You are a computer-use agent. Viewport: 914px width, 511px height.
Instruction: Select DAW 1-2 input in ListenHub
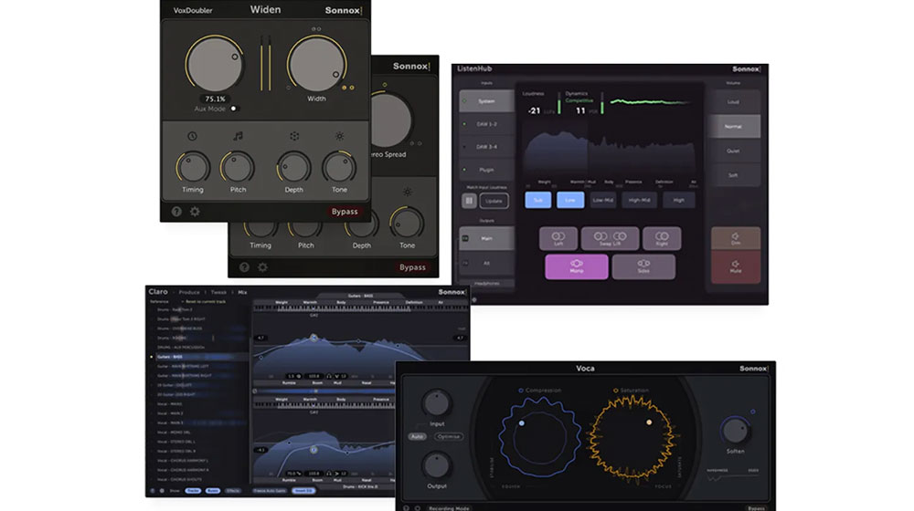(x=487, y=124)
